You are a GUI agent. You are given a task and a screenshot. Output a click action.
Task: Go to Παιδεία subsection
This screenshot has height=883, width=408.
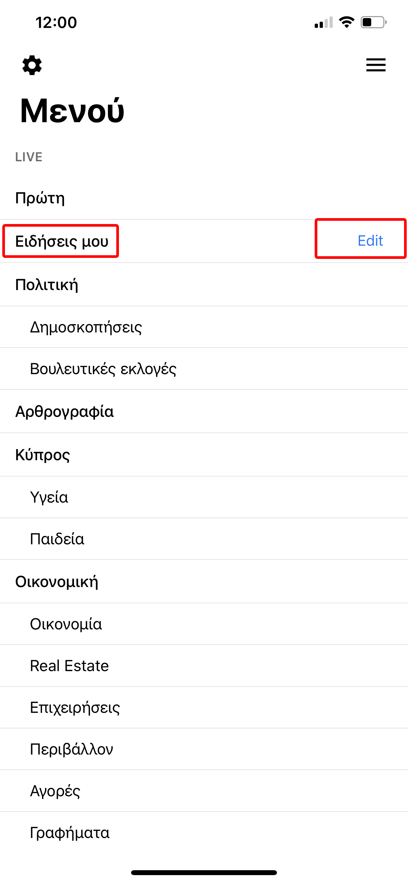[204, 539]
